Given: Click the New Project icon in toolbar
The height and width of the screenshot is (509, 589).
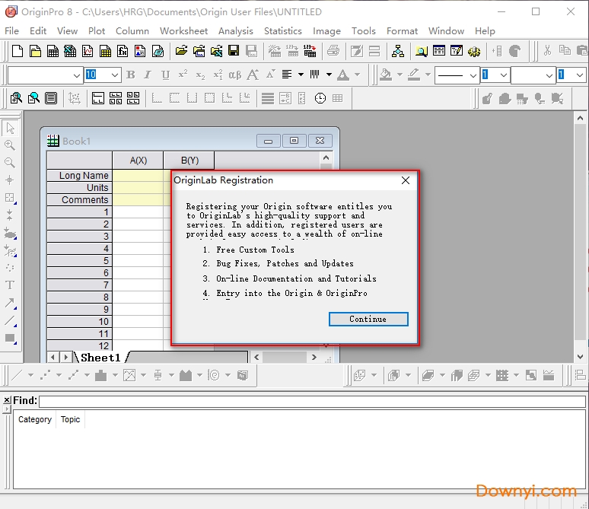Looking at the screenshot, I should coord(18,51).
